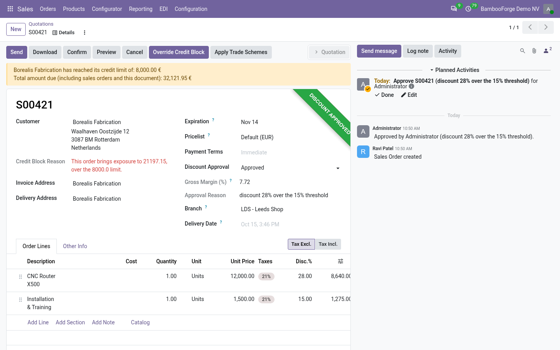
Task: Open the Configuration menu
Action: pyautogui.click(x=191, y=9)
